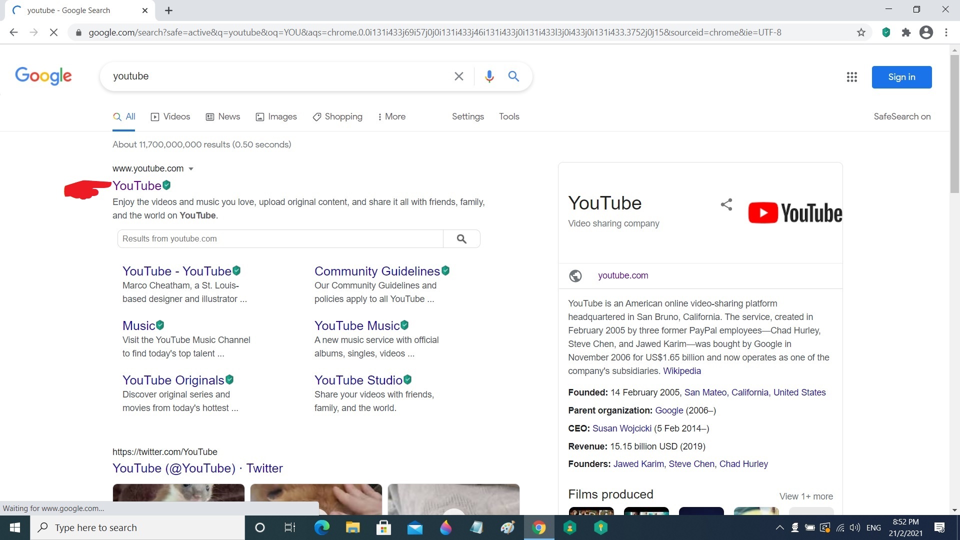Stop loading the page

(x=54, y=32)
